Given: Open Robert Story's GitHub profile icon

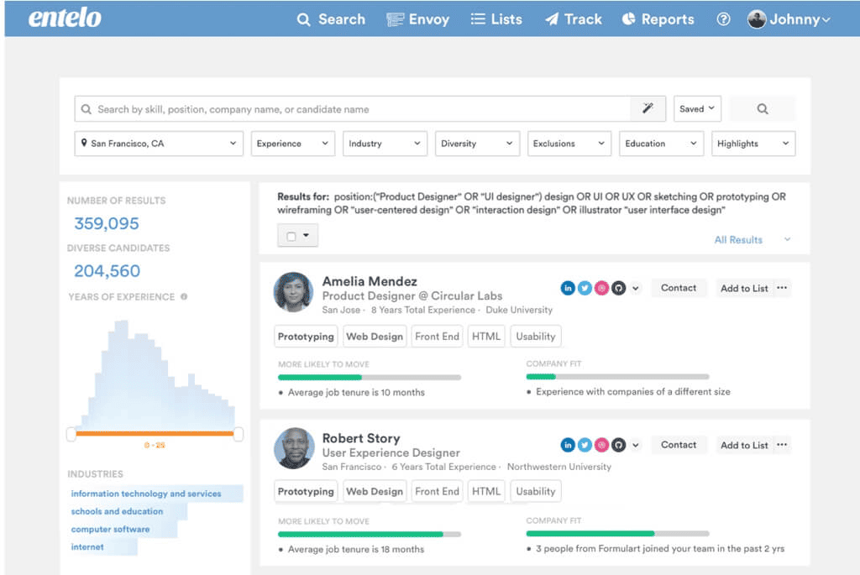Looking at the screenshot, I should pos(619,445).
